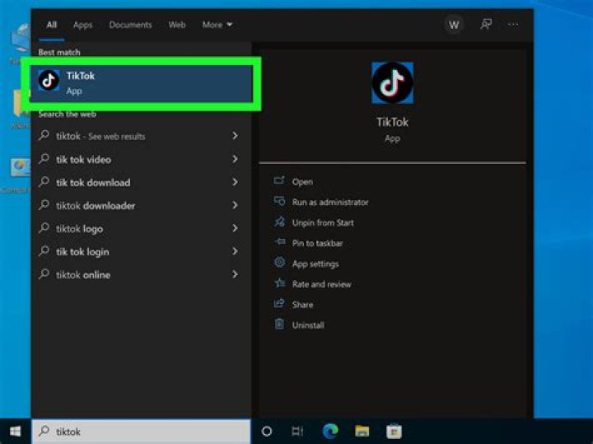Viewport: 593px width, 444px height.
Task: Open File Explorer from taskbar
Action: pyautogui.click(x=362, y=431)
